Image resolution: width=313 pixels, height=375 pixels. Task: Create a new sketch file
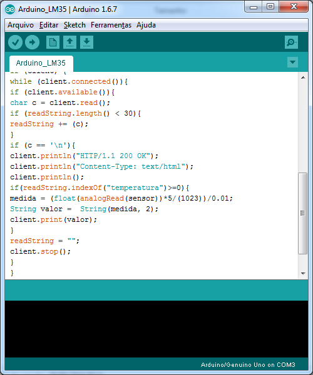(53, 42)
